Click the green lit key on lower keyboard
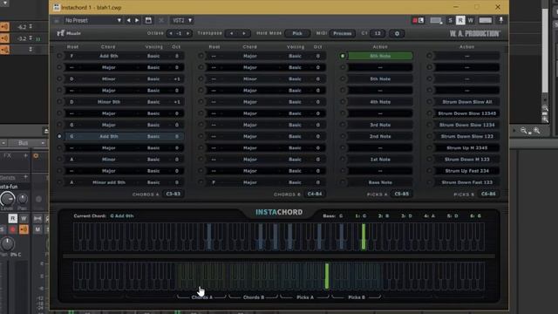The width and height of the screenshot is (558, 314). tap(327, 276)
